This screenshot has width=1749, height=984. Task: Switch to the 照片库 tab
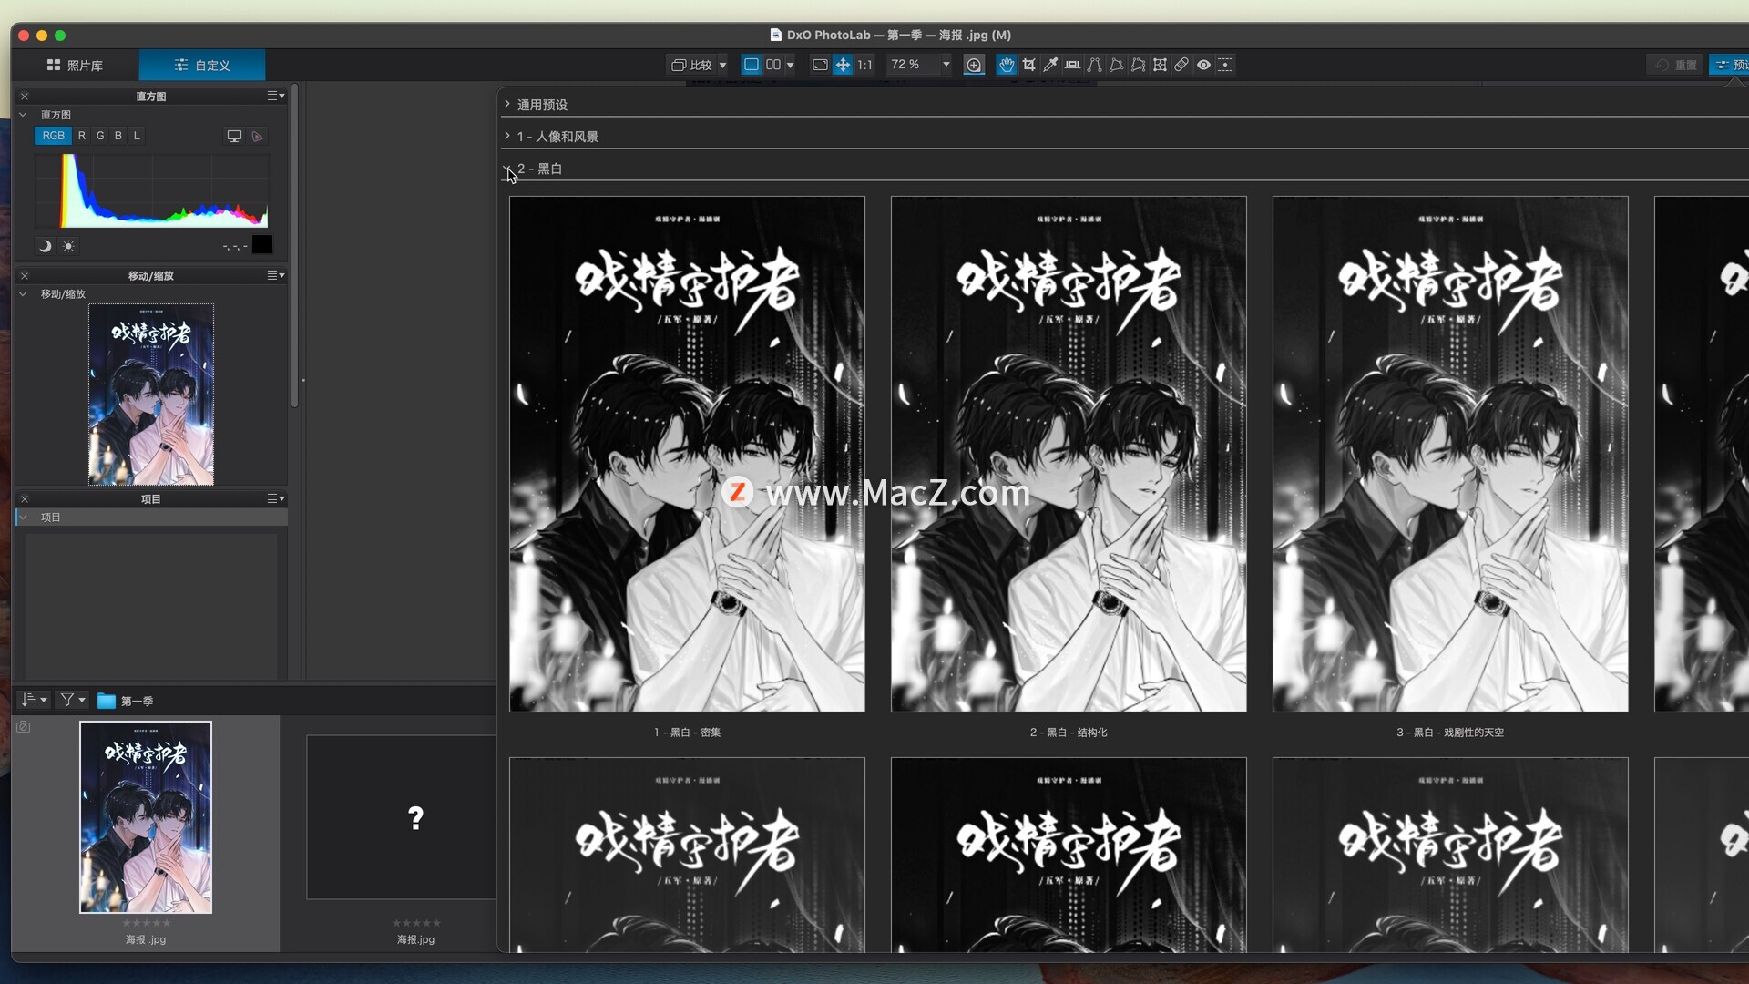click(x=75, y=65)
